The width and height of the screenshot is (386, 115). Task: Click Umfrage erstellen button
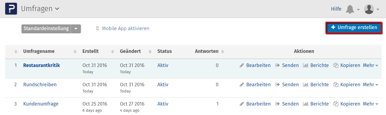[354, 27]
